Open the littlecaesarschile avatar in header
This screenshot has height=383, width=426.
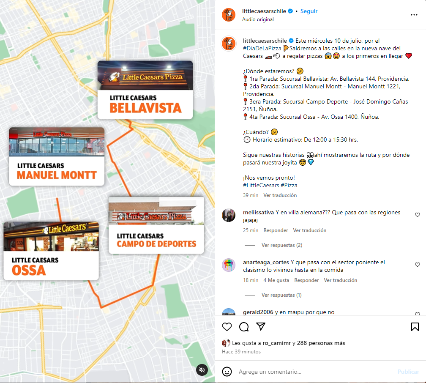click(229, 15)
